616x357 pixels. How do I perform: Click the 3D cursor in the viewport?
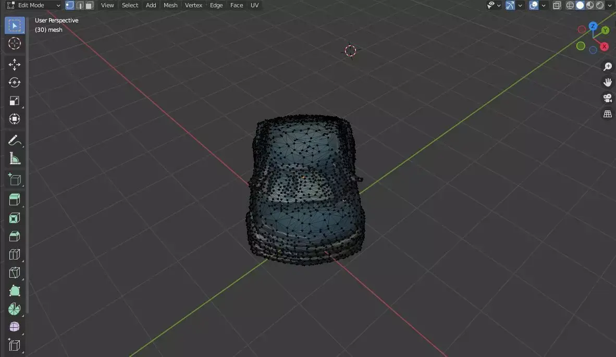pos(350,51)
